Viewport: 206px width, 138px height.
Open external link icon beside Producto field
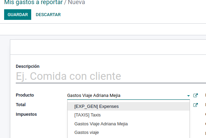tap(195, 96)
